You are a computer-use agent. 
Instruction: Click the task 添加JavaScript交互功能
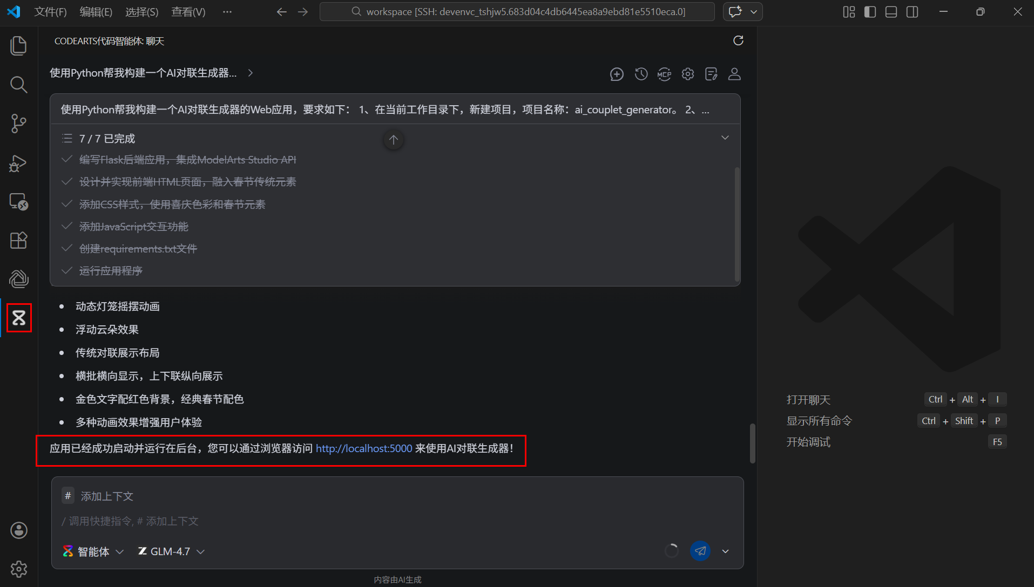[133, 227]
